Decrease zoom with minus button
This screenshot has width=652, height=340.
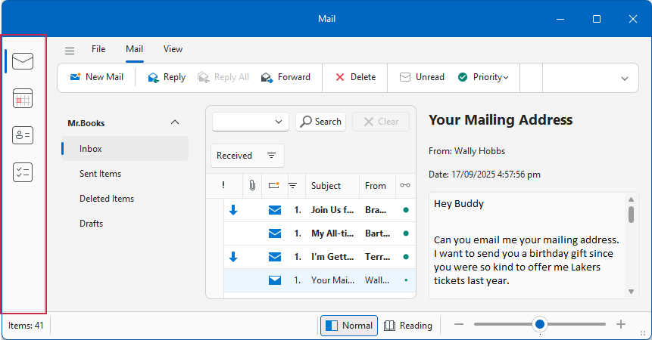pos(459,324)
